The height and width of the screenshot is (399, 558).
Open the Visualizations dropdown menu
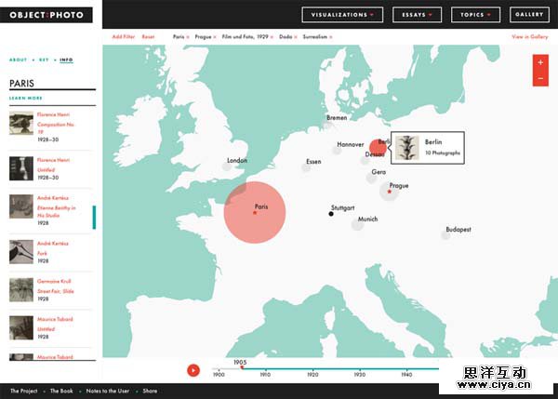342,15
